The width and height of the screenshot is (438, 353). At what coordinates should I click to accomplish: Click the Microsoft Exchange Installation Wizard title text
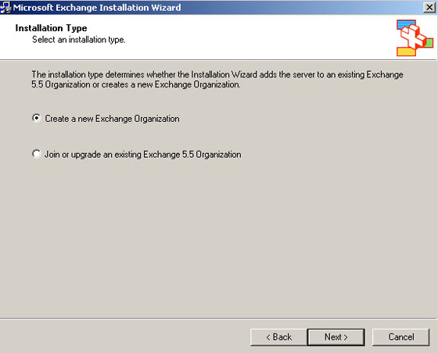97,8
